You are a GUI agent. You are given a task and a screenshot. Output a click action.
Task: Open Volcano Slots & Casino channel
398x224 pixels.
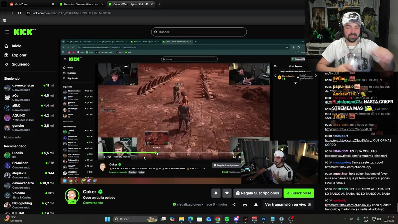(x=29, y=195)
